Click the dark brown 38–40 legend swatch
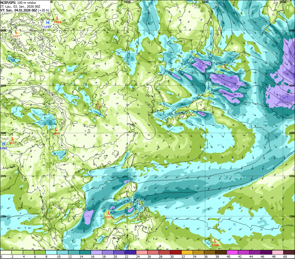Viewport: 295px width, 259px height. (x=221, y=252)
